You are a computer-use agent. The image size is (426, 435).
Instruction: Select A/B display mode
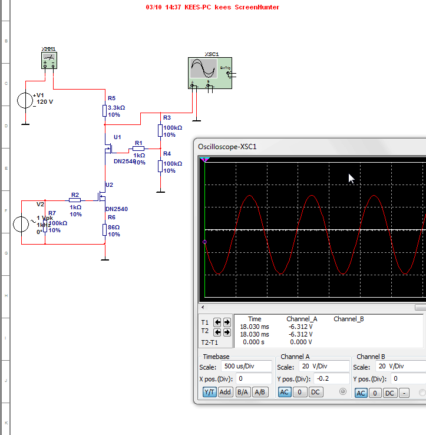[x=260, y=392]
